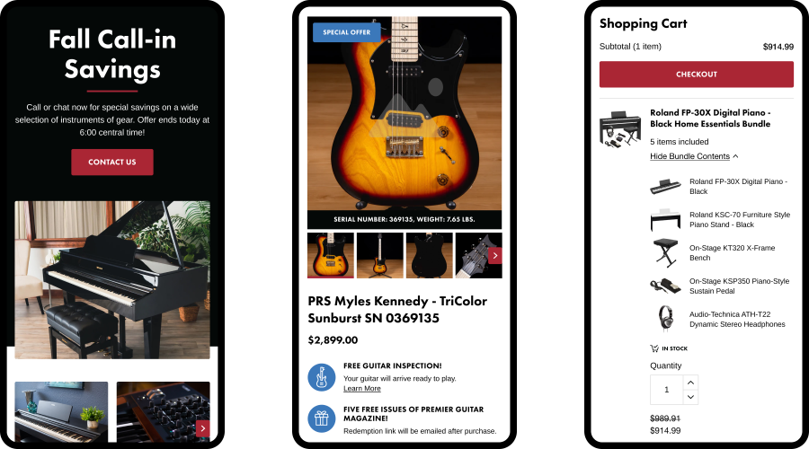
Task: Click the In Stock cart icon
Action: pos(654,348)
